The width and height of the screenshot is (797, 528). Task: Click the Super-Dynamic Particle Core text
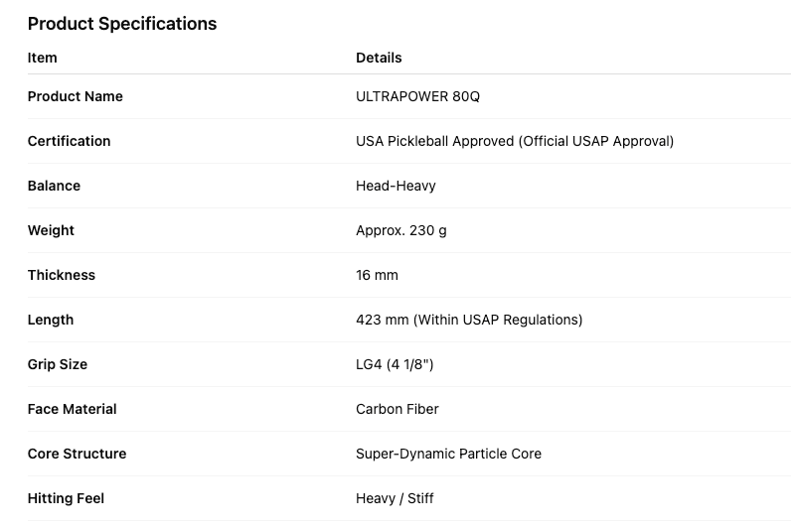[448, 454]
